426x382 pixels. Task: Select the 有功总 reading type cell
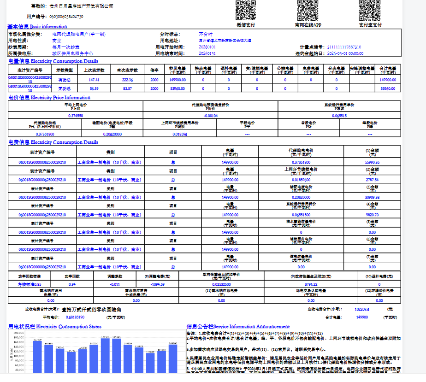(65, 80)
